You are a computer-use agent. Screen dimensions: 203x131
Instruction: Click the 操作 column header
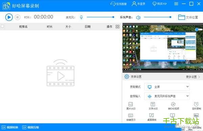[109, 27]
